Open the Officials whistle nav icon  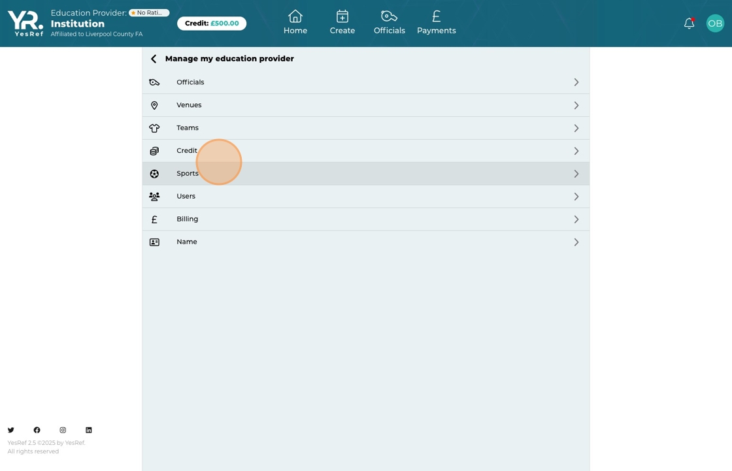click(x=389, y=16)
